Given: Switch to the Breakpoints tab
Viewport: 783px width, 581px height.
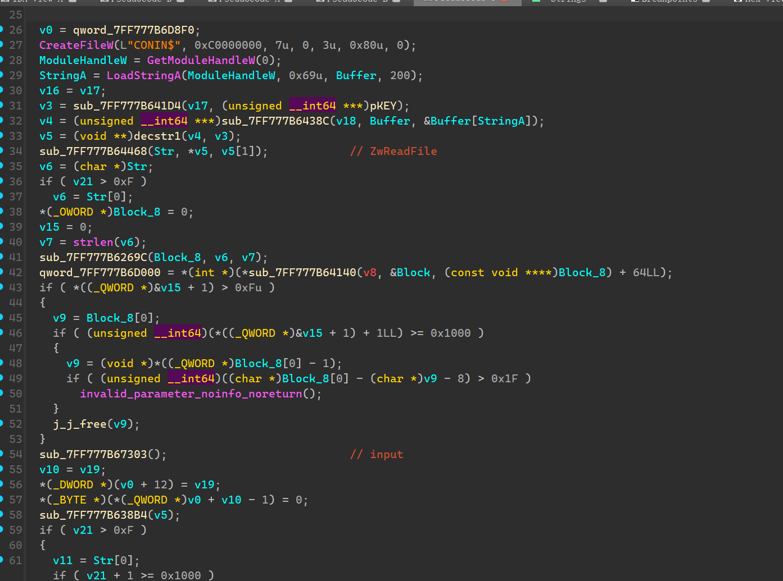Looking at the screenshot, I should (x=669, y=2).
